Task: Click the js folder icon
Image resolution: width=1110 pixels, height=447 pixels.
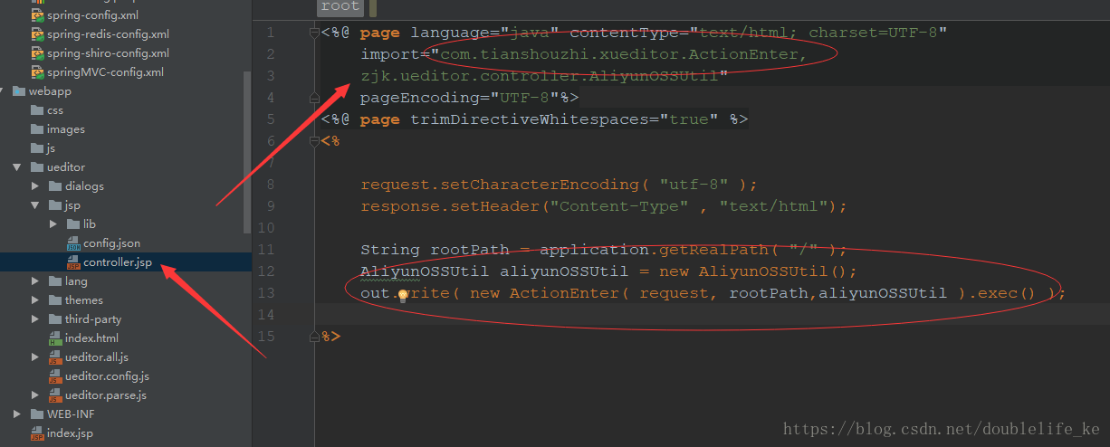Action: [x=37, y=148]
